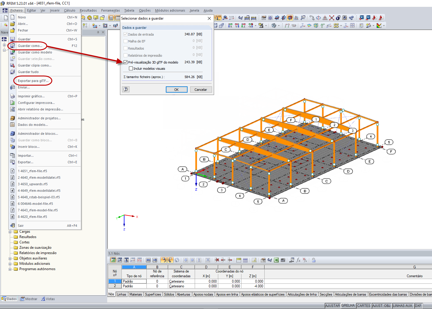Click the move-right arrow icon in the table toolbar
432x309 pixels.
click(155, 260)
